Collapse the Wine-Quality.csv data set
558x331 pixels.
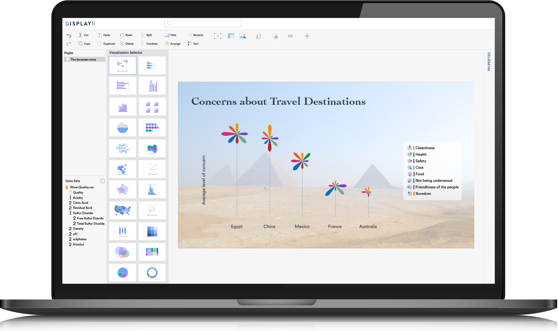click(x=66, y=187)
